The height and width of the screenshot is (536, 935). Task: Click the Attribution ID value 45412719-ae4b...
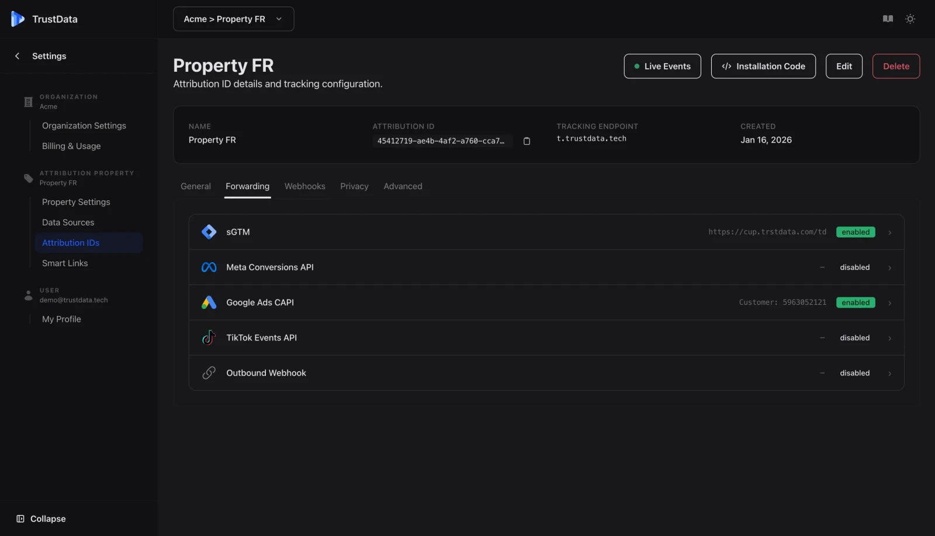(x=441, y=141)
